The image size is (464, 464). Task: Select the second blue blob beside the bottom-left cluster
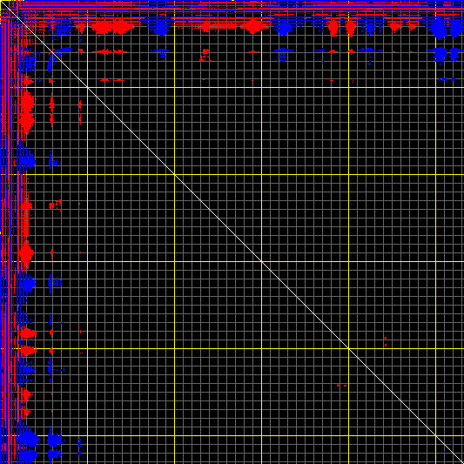coord(54,447)
